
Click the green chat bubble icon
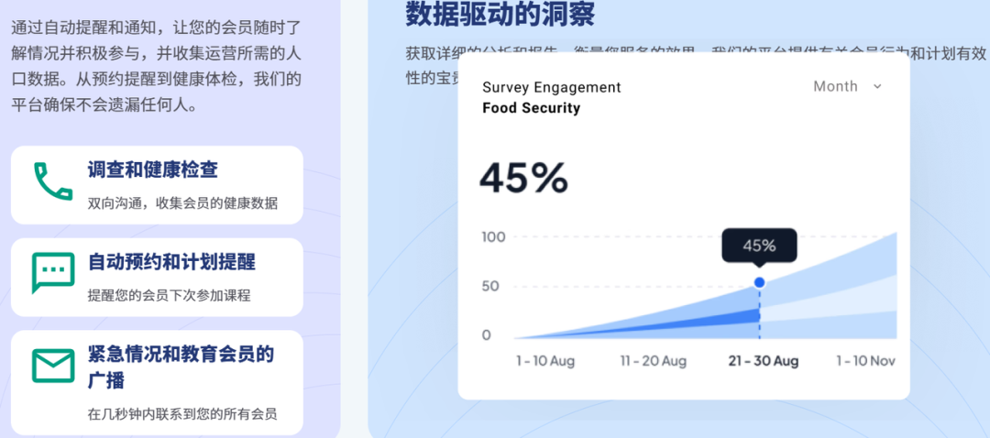click(x=53, y=273)
